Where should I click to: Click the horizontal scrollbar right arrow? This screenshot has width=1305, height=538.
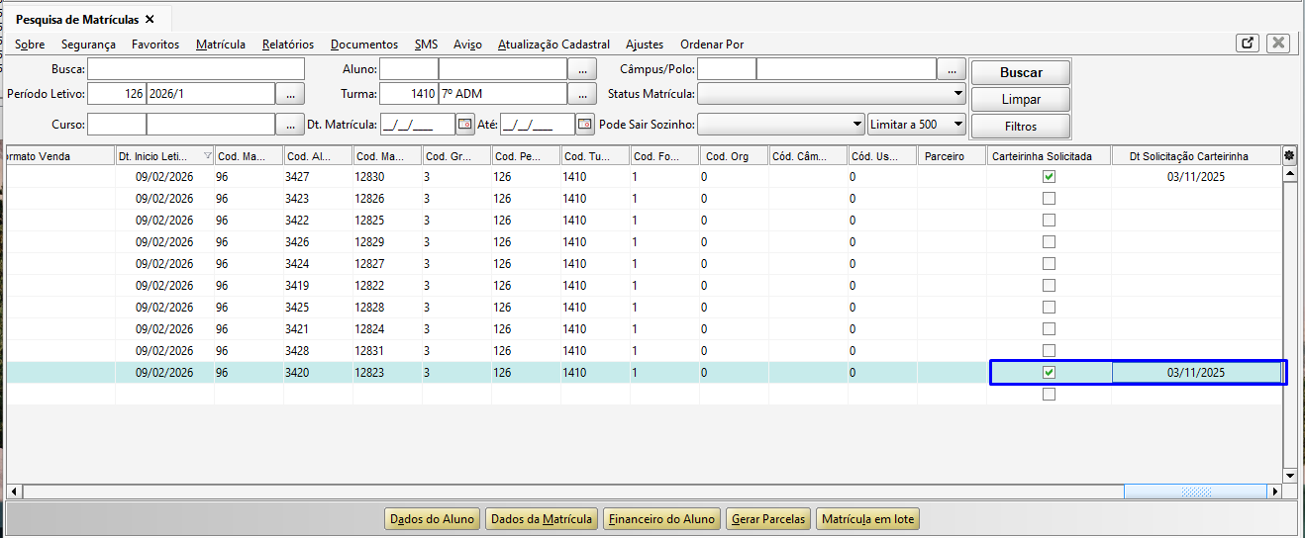[x=1274, y=491]
